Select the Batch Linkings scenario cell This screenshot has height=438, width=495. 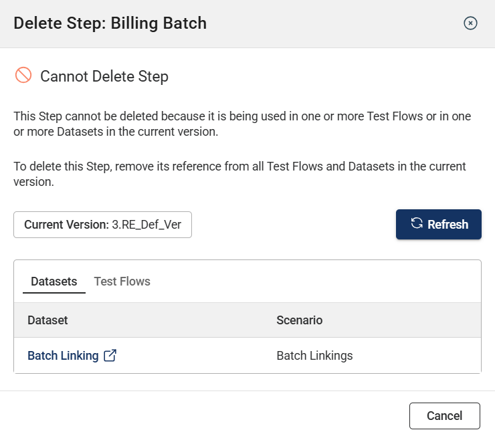tap(314, 356)
